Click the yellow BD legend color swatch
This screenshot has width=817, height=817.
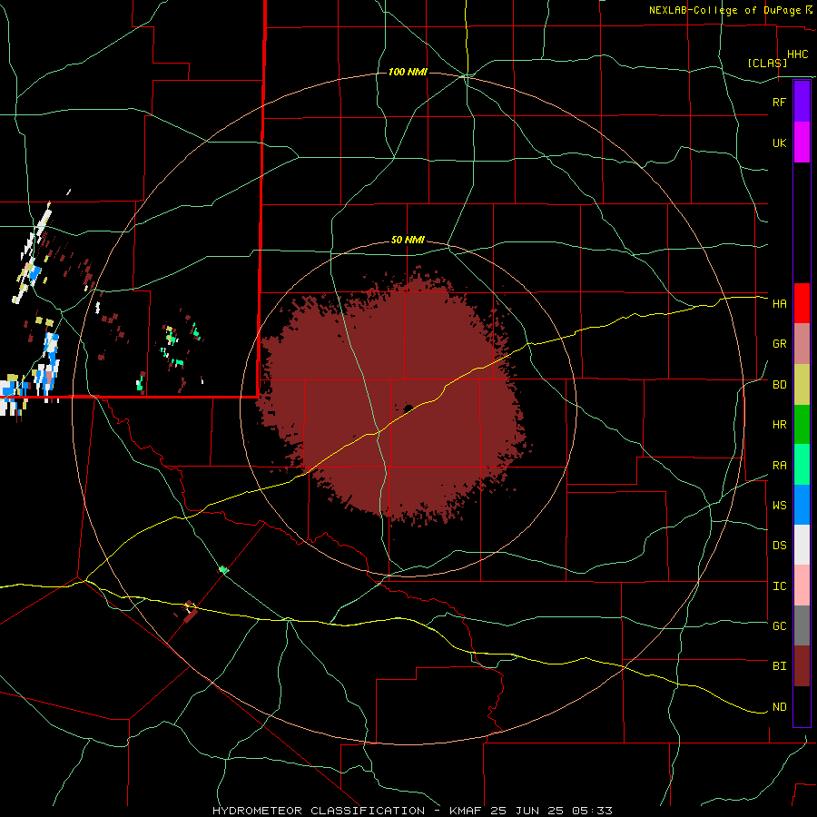[802, 385]
